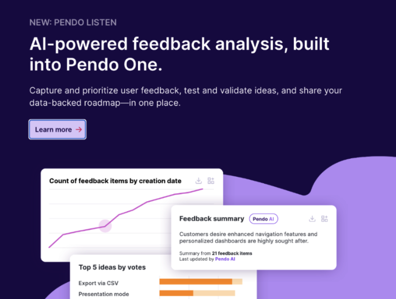Click the Top 5 ideas by votes title
The width and height of the screenshot is (396, 299).
(x=112, y=267)
